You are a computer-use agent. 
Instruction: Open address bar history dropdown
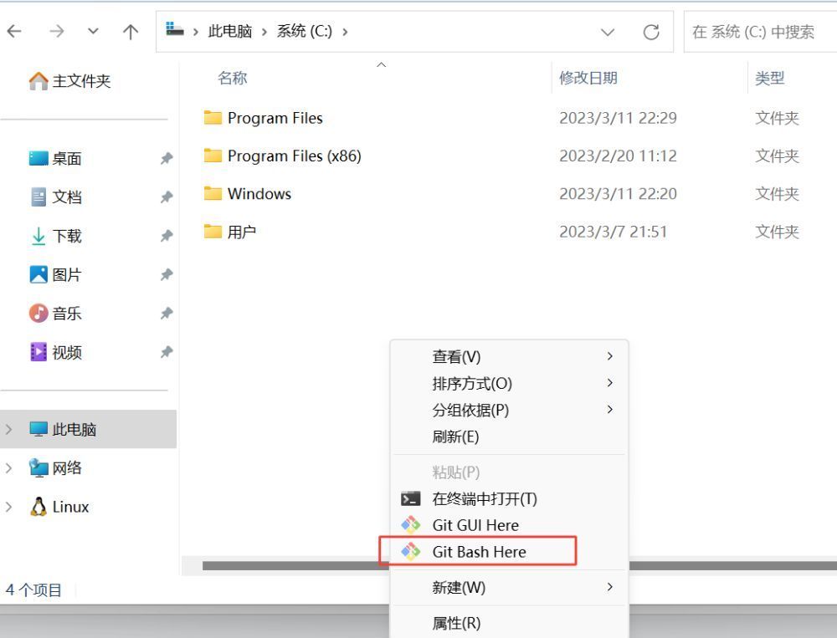(x=608, y=32)
